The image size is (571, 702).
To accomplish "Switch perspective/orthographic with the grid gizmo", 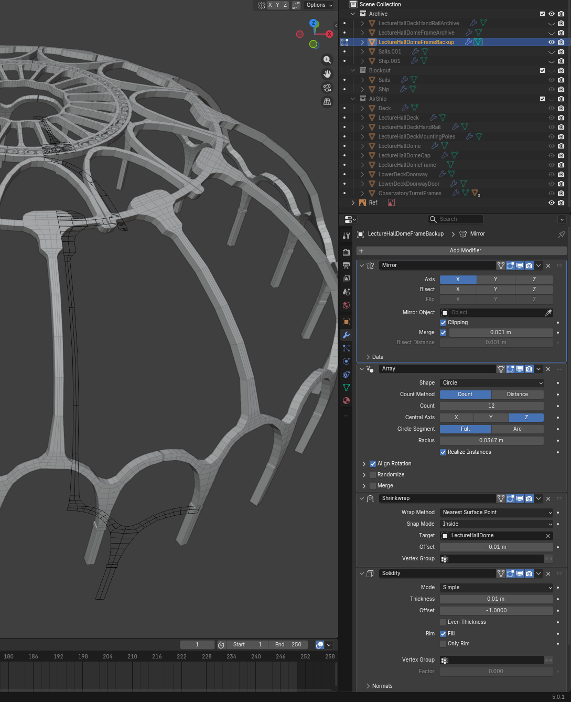I will pyautogui.click(x=327, y=102).
